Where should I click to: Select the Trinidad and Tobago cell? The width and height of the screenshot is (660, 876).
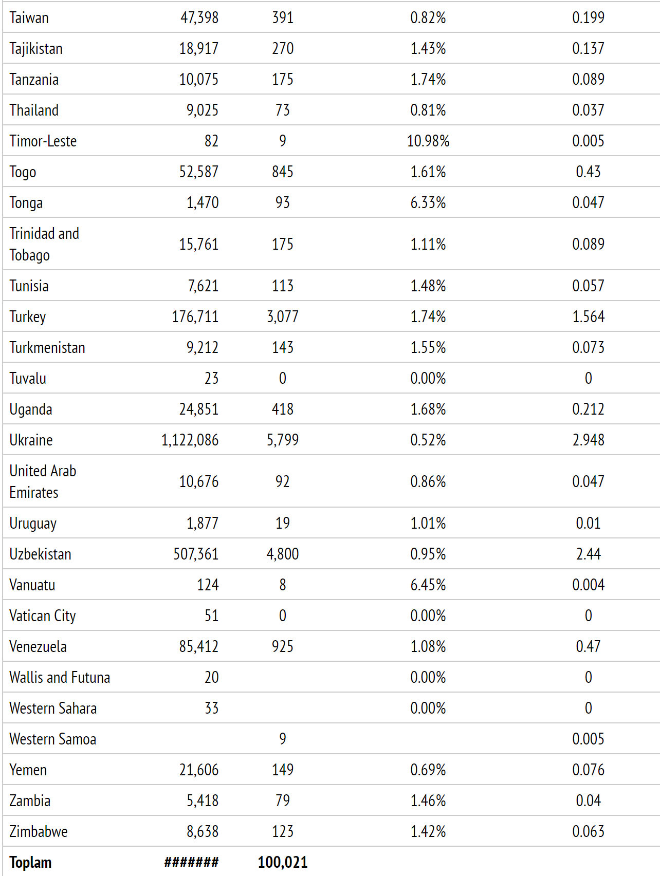[x=44, y=244]
